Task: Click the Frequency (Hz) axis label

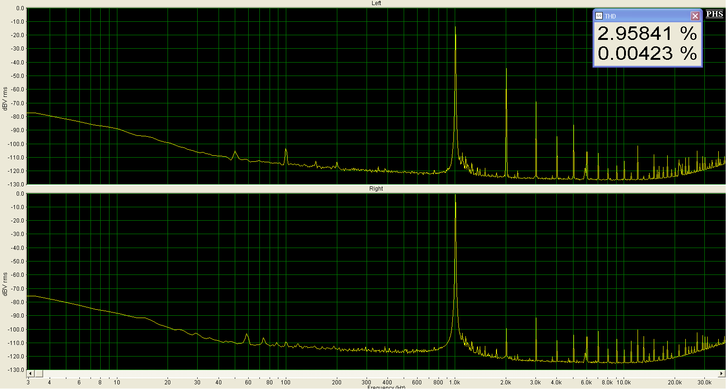Action: [386, 387]
